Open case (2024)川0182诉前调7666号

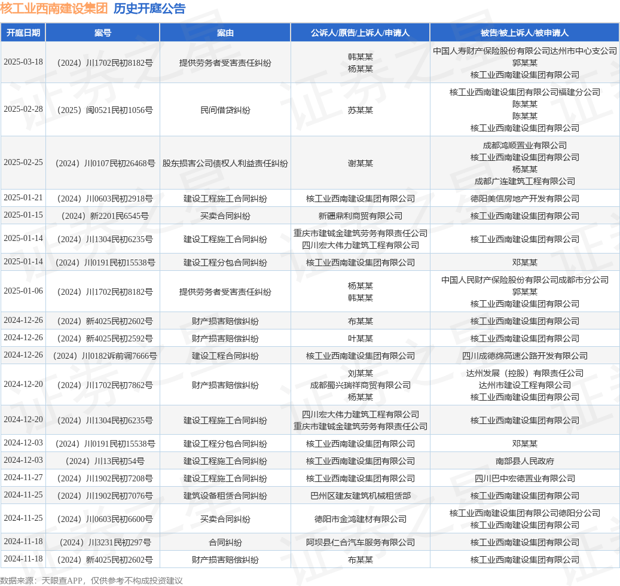[105, 356]
